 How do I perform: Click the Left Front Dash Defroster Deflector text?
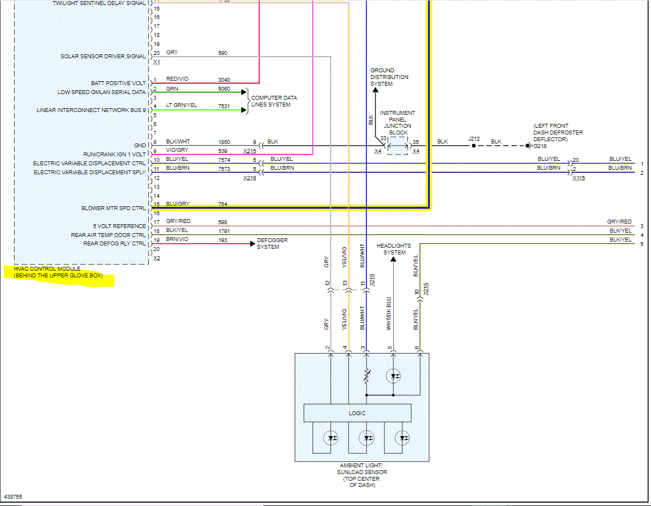point(557,132)
